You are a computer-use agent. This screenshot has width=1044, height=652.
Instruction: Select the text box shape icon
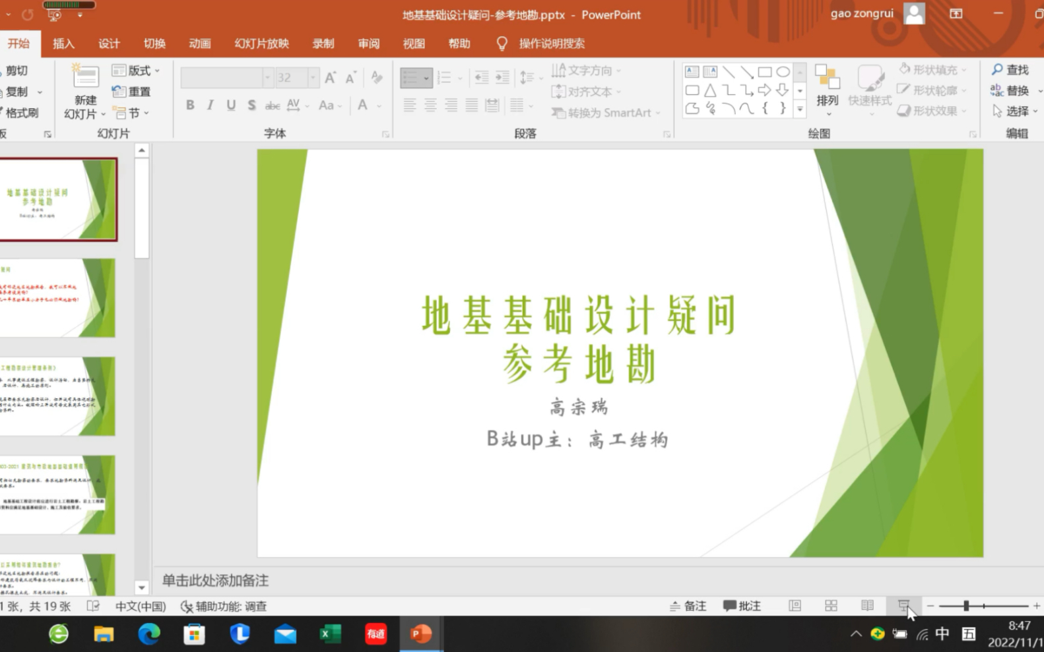pyautogui.click(x=692, y=72)
